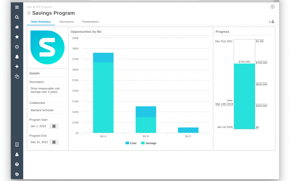Viewport: 290px width, 181px height.
Task: Open Program Start calendar picker
Action: pyautogui.click(x=54, y=126)
